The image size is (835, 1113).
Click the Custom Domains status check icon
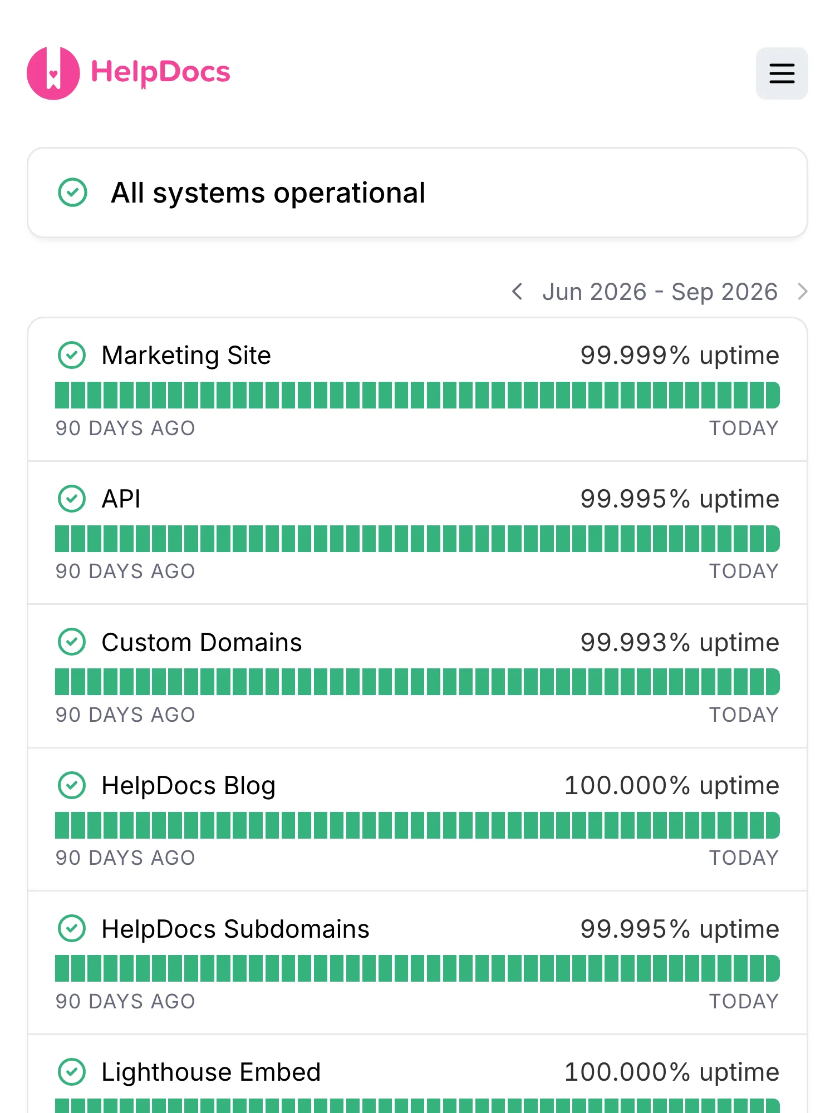coord(72,642)
